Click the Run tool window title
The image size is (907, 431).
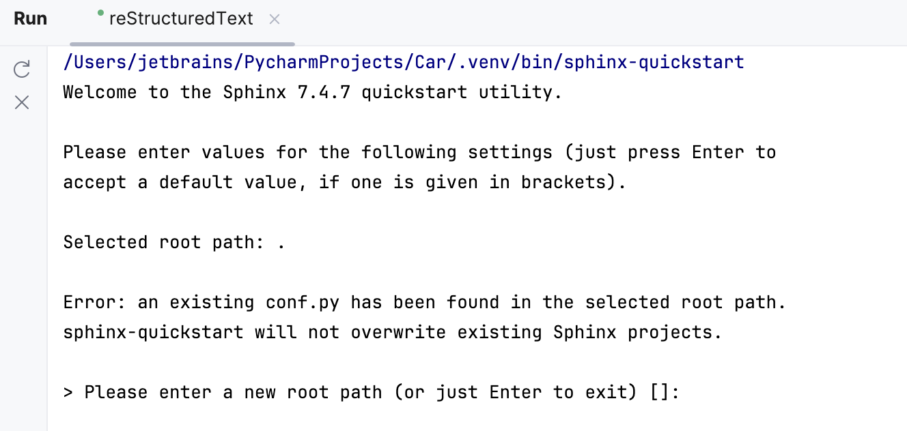point(30,18)
